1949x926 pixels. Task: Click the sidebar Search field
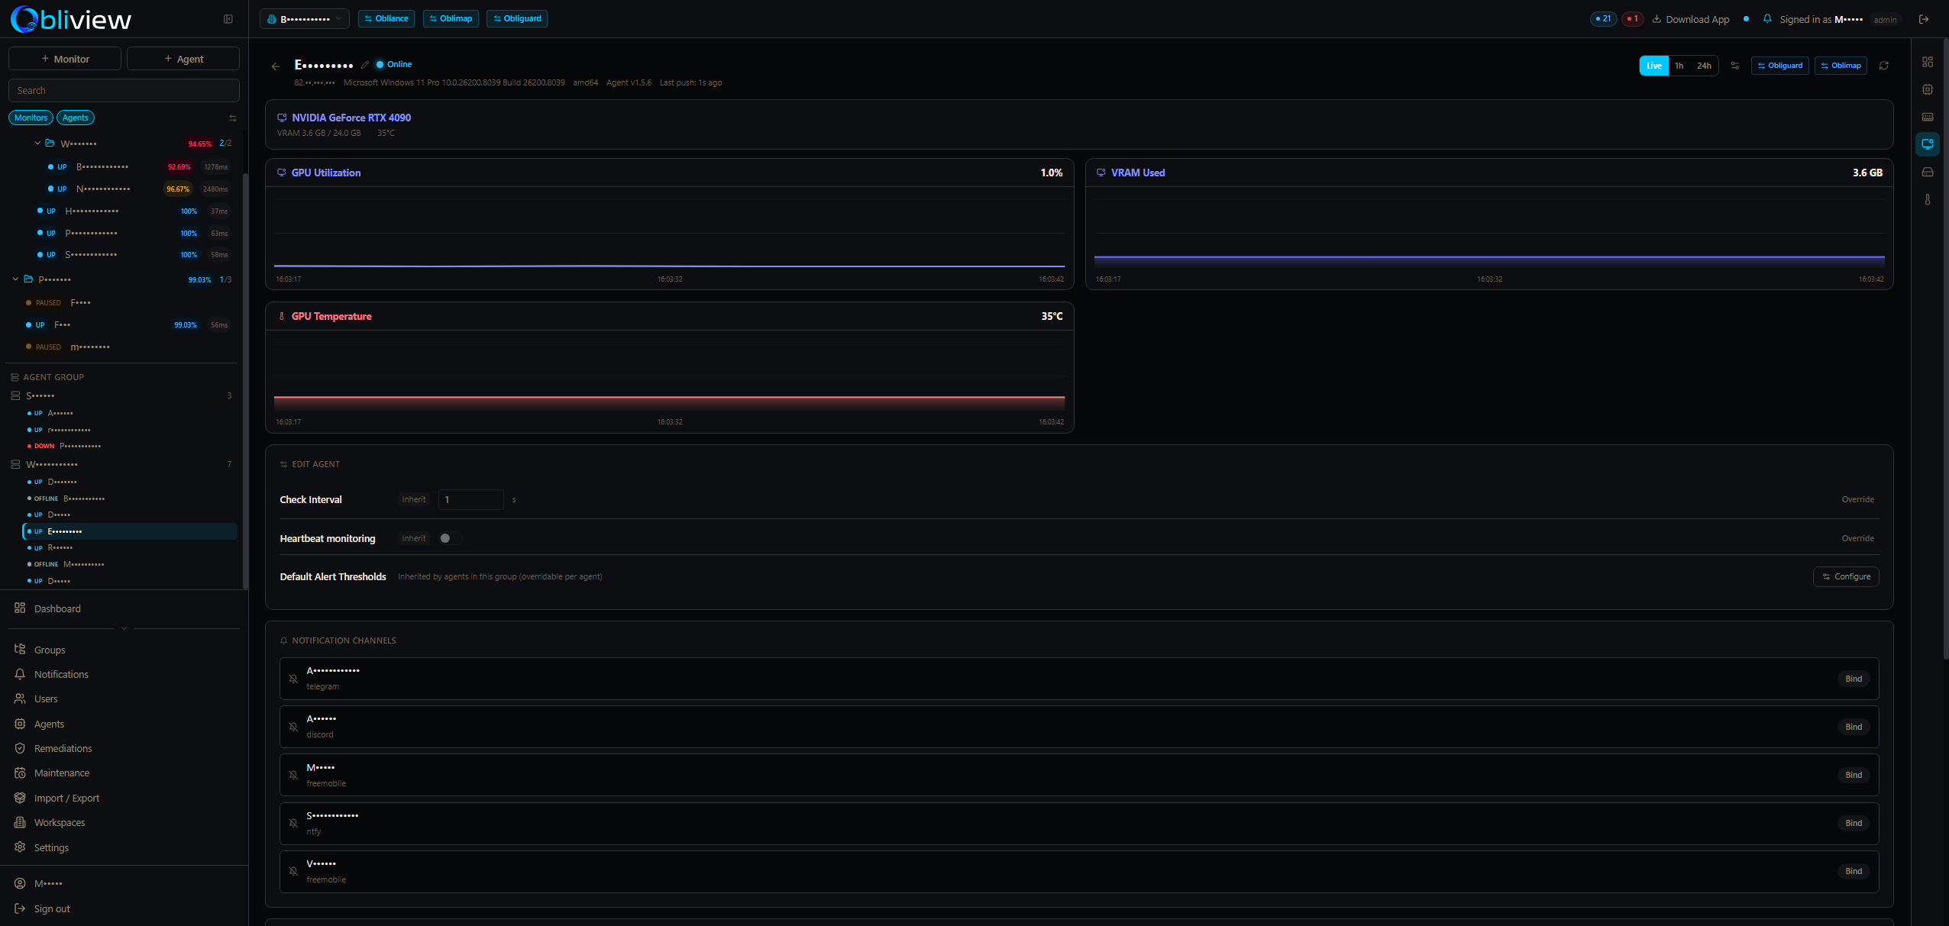(123, 90)
